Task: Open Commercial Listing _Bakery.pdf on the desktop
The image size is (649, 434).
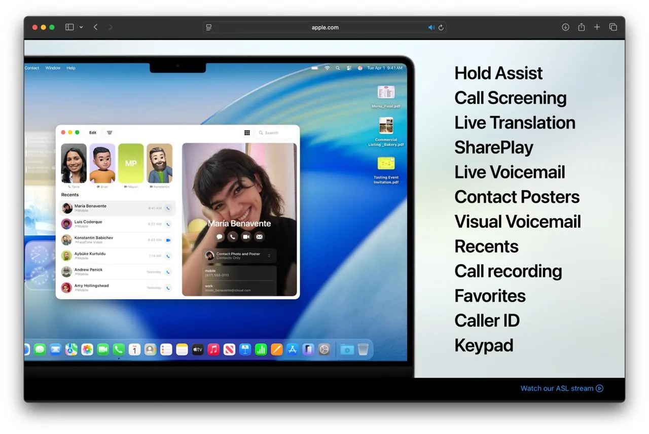Action: pyautogui.click(x=386, y=132)
